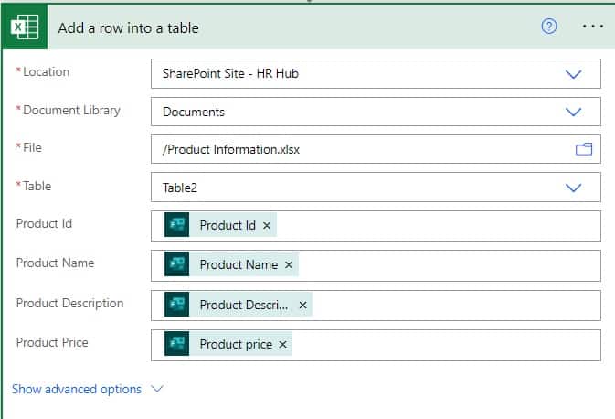Click the Forms icon on Product Descri... token
615x419 pixels.
click(x=177, y=304)
